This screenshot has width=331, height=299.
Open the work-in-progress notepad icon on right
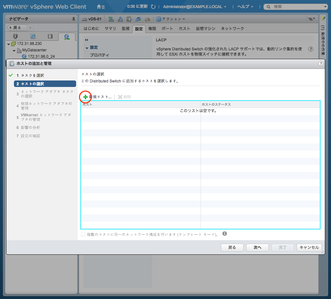323,18
